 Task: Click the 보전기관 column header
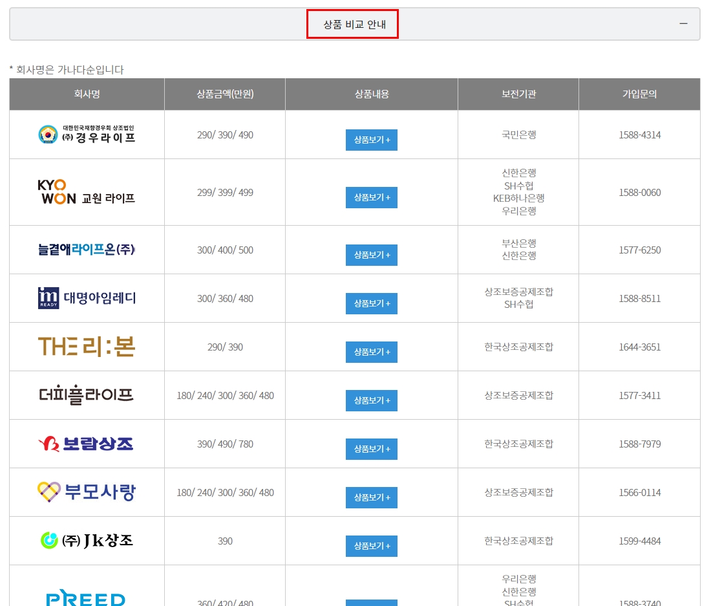pos(518,94)
